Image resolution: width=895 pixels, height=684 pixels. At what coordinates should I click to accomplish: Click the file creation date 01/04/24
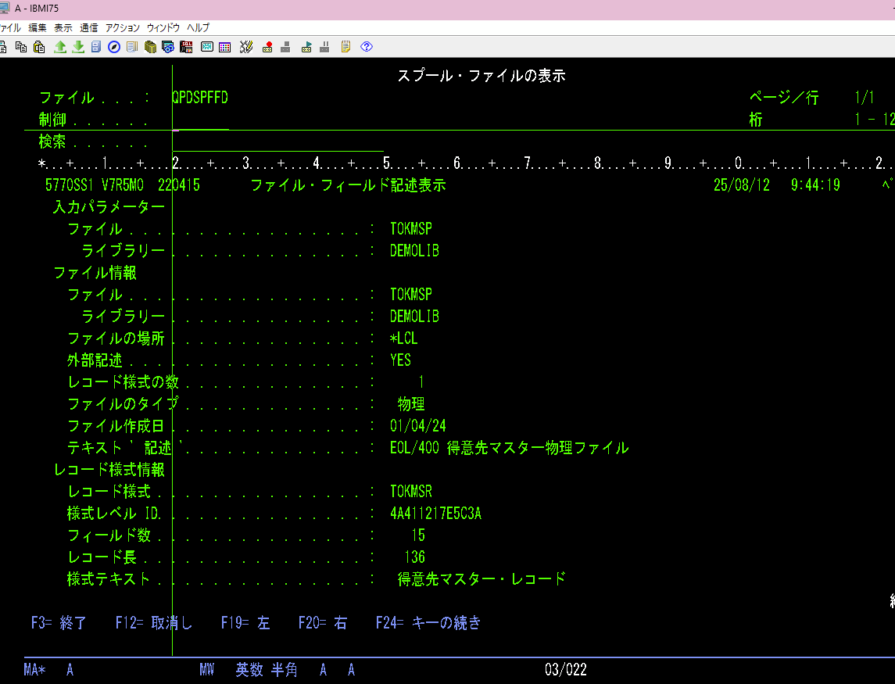(418, 425)
